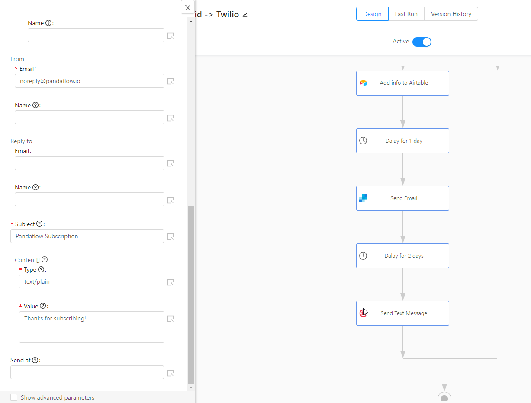Viewport: 531px width, 403px height.
Task: Click variable picker next to From Name field
Action: 171,118
